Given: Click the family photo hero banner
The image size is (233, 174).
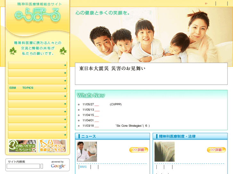Looking at the screenshot, I should (151, 35).
